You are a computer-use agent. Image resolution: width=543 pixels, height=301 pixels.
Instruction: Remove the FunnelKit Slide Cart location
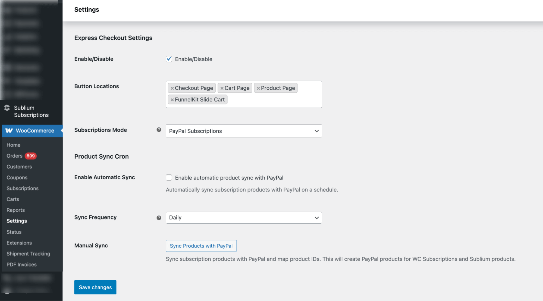[x=172, y=99]
